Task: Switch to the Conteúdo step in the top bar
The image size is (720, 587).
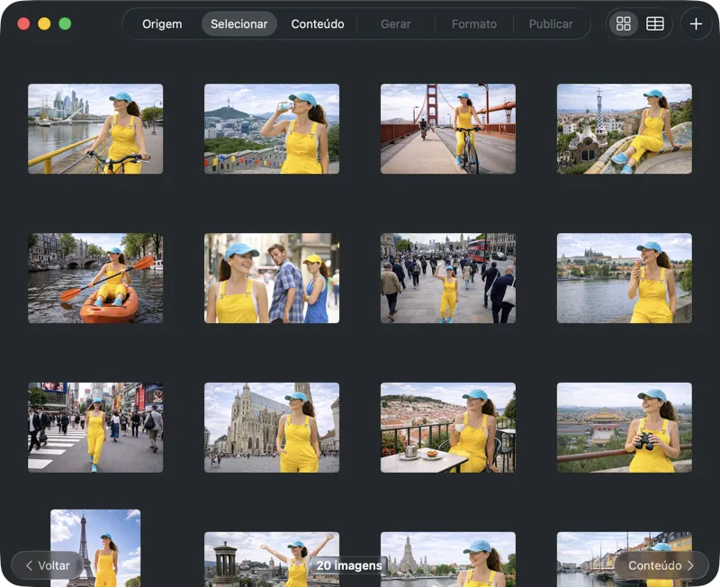Action: click(317, 24)
